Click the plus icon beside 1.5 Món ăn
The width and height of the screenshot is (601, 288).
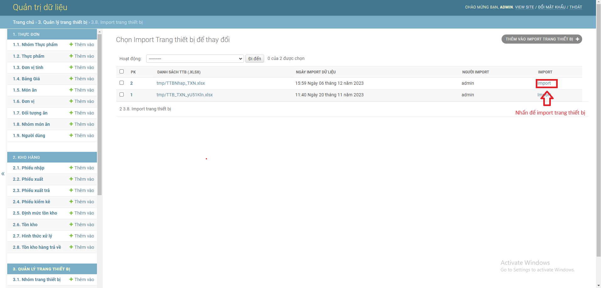point(71,90)
